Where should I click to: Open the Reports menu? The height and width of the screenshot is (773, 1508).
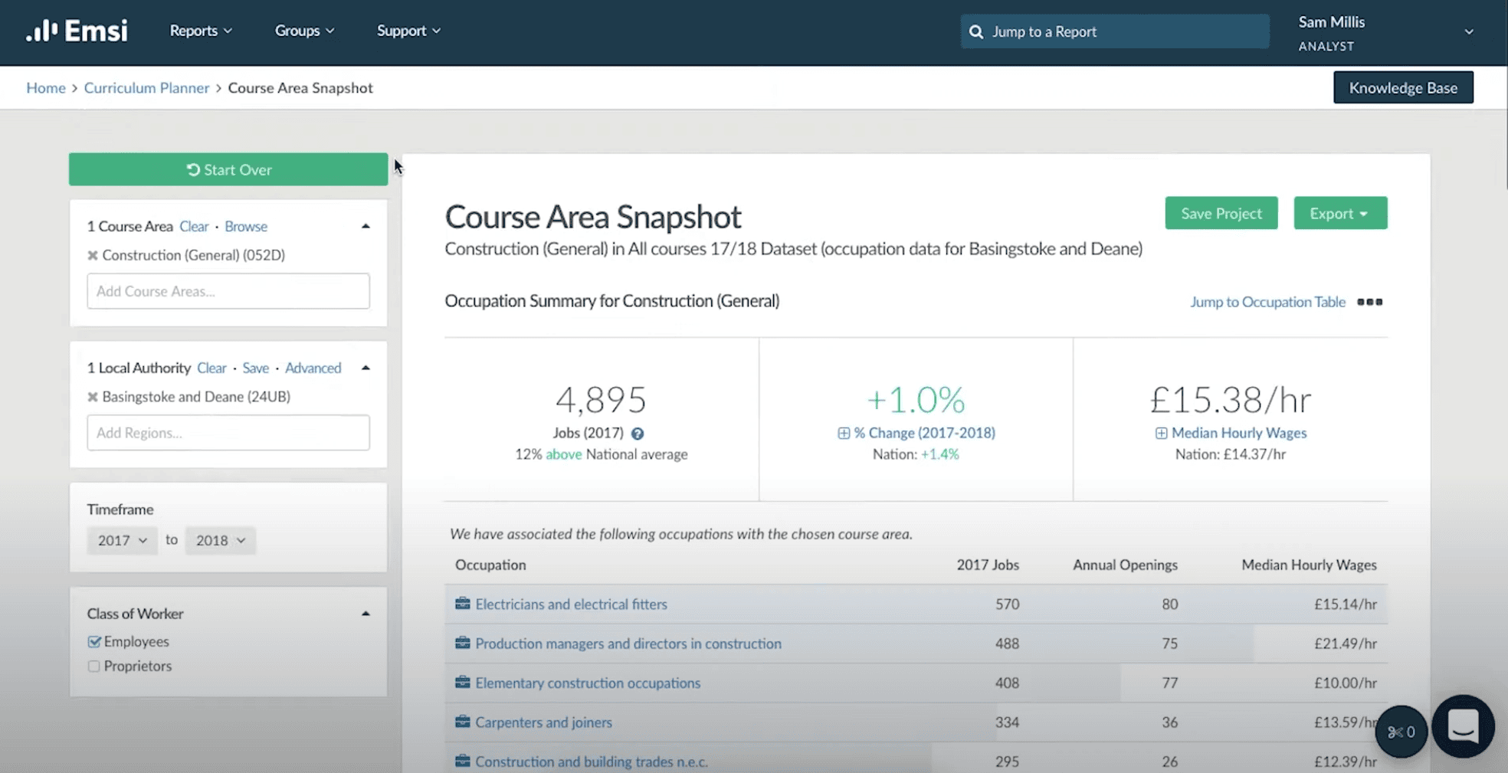[201, 31]
